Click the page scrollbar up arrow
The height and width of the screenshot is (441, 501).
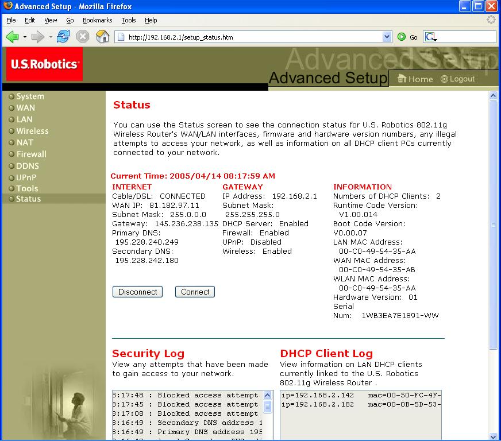[x=493, y=95]
